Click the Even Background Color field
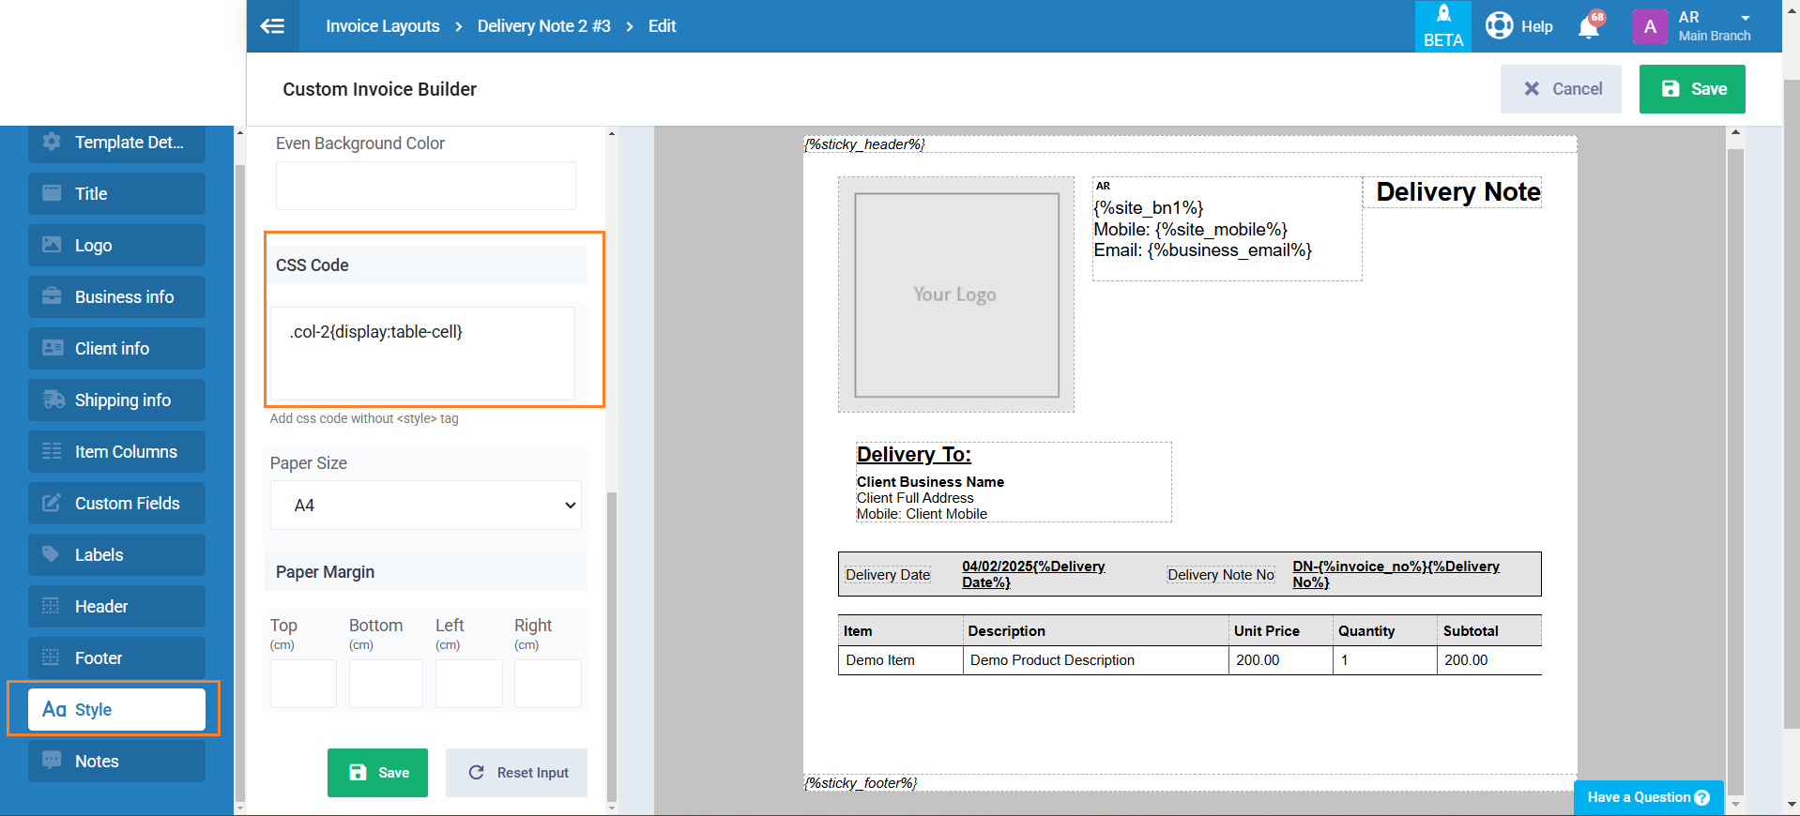 pyautogui.click(x=425, y=186)
